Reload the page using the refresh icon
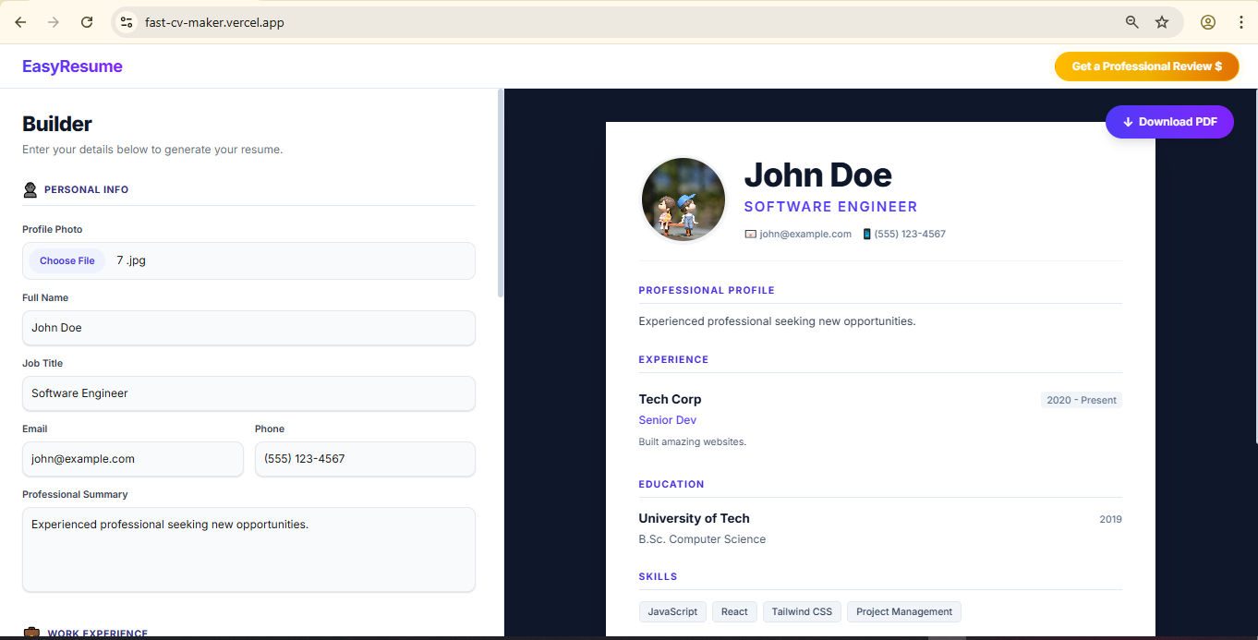Image resolution: width=1258 pixels, height=640 pixels. click(86, 21)
